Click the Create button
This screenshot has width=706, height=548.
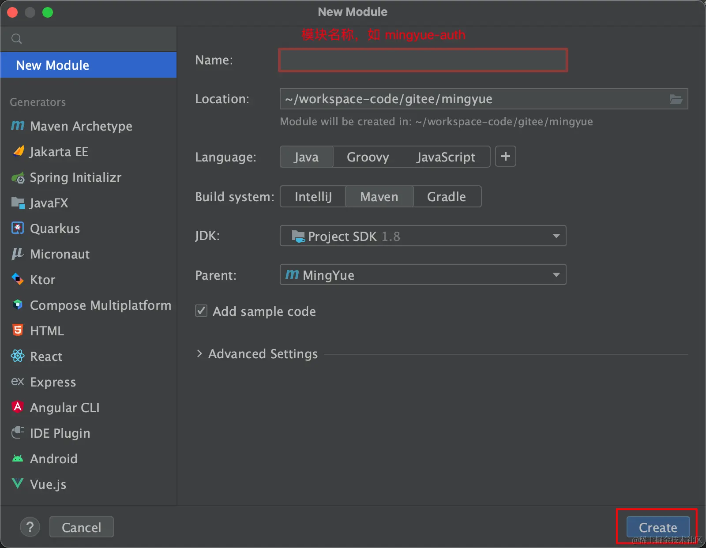658,527
